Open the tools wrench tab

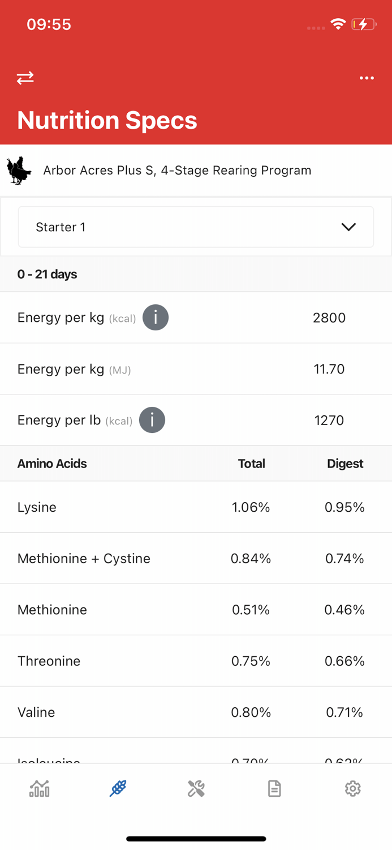click(196, 788)
